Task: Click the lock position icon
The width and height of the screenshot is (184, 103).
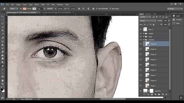Action: pyautogui.click(x=151, y=25)
